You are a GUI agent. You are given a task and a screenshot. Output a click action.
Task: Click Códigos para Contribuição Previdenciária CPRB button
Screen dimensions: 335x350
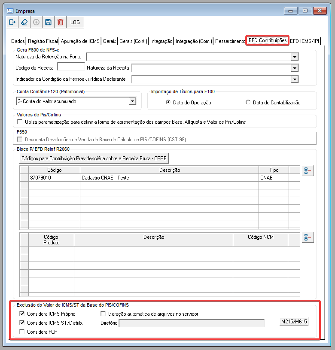[x=94, y=158]
